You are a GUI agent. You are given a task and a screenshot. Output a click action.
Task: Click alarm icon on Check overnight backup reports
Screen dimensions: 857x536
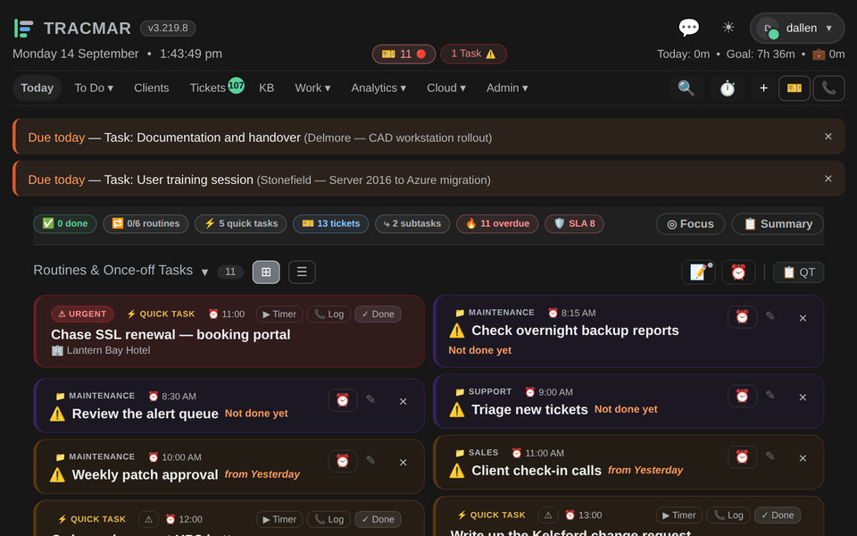[742, 316]
